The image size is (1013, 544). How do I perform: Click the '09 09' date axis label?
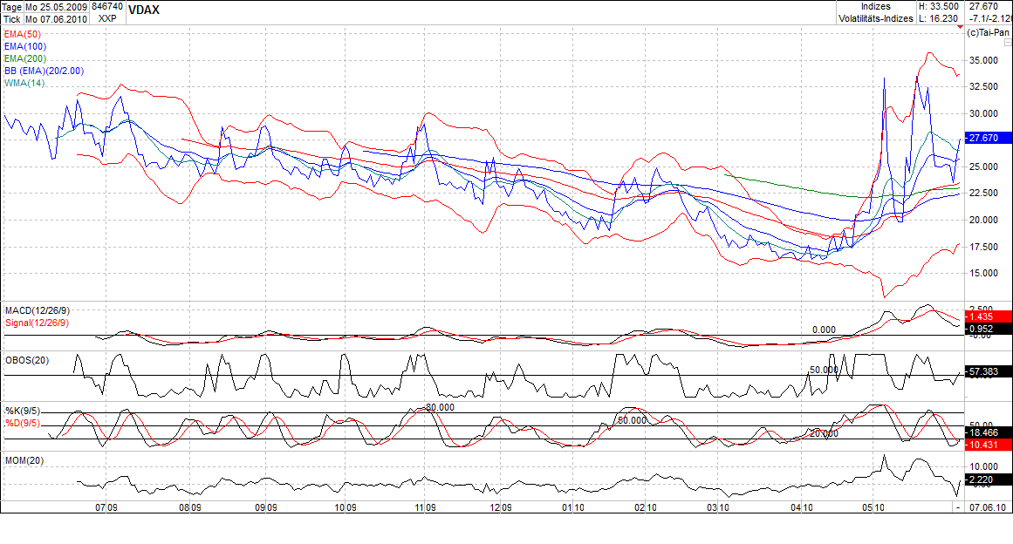(265, 508)
